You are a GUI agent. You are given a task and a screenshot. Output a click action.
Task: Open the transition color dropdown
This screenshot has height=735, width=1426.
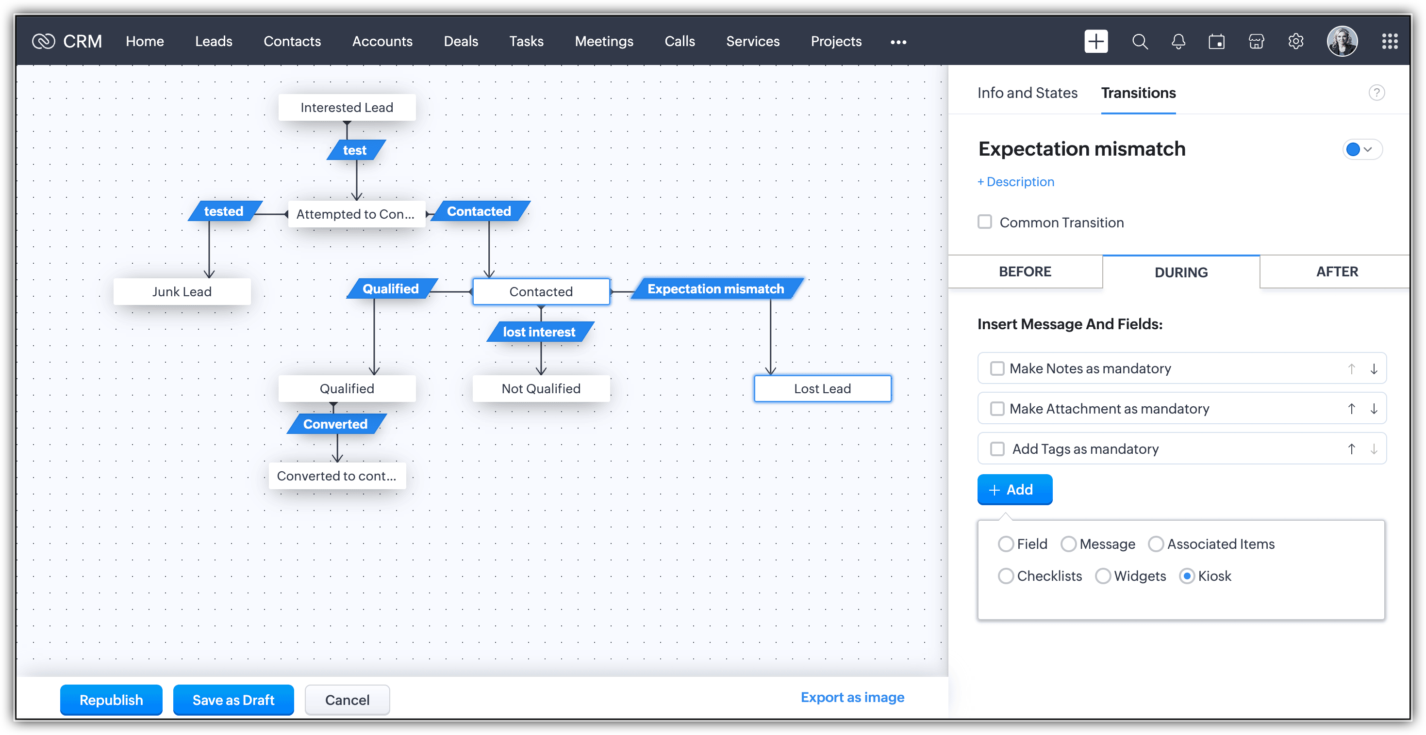(1362, 149)
